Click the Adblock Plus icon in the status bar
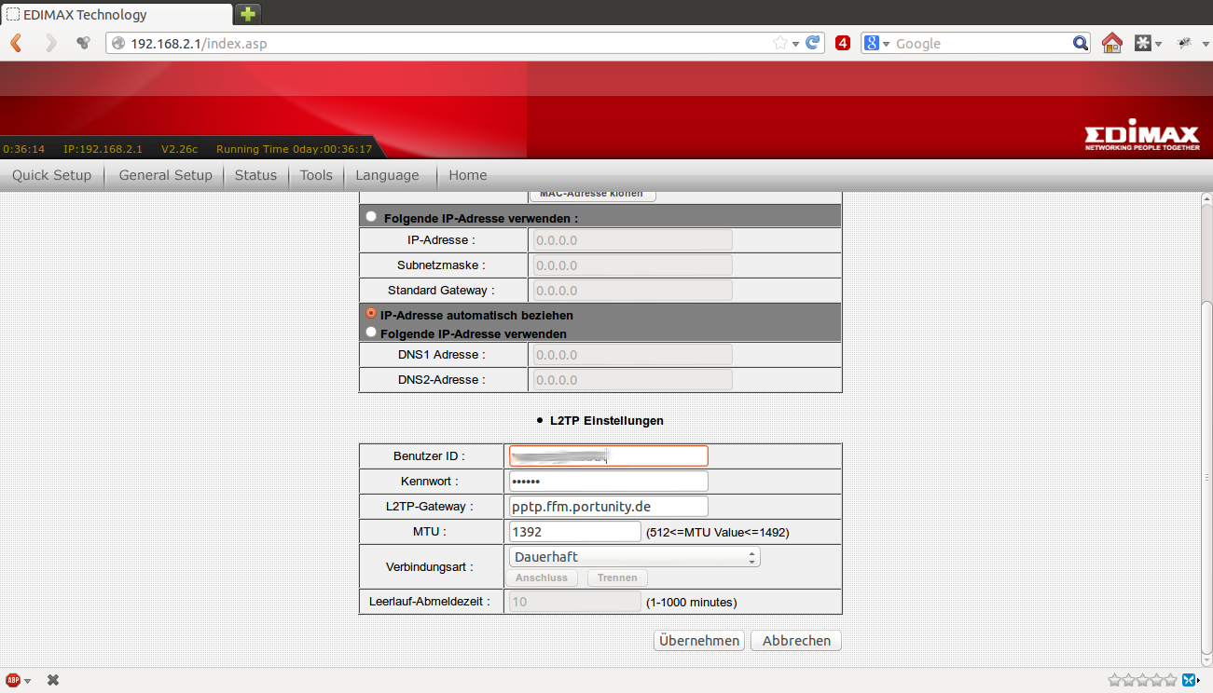 pyautogui.click(x=14, y=680)
